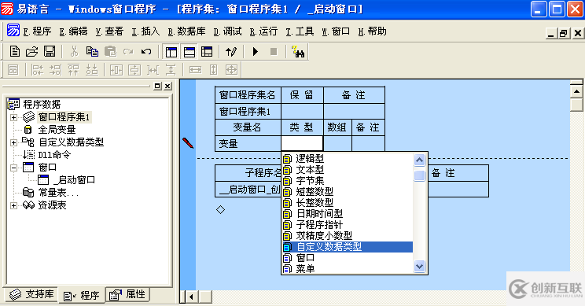The height and width of the screenshot is (306, 585).
Task: Select _启动窗口 in the program tree
Action: point(74,180)
